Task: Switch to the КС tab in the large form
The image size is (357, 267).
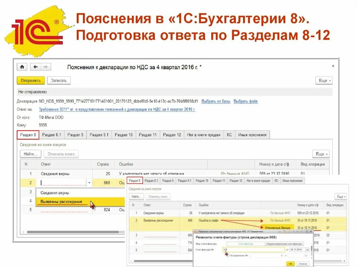Action: 229,135
